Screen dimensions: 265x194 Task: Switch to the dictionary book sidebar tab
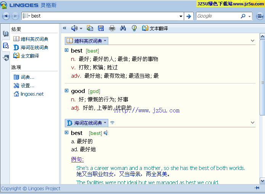pyautogui.click(x=6, y=34)
